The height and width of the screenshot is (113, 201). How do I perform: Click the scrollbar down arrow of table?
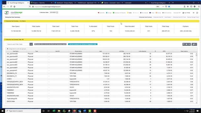196,103
